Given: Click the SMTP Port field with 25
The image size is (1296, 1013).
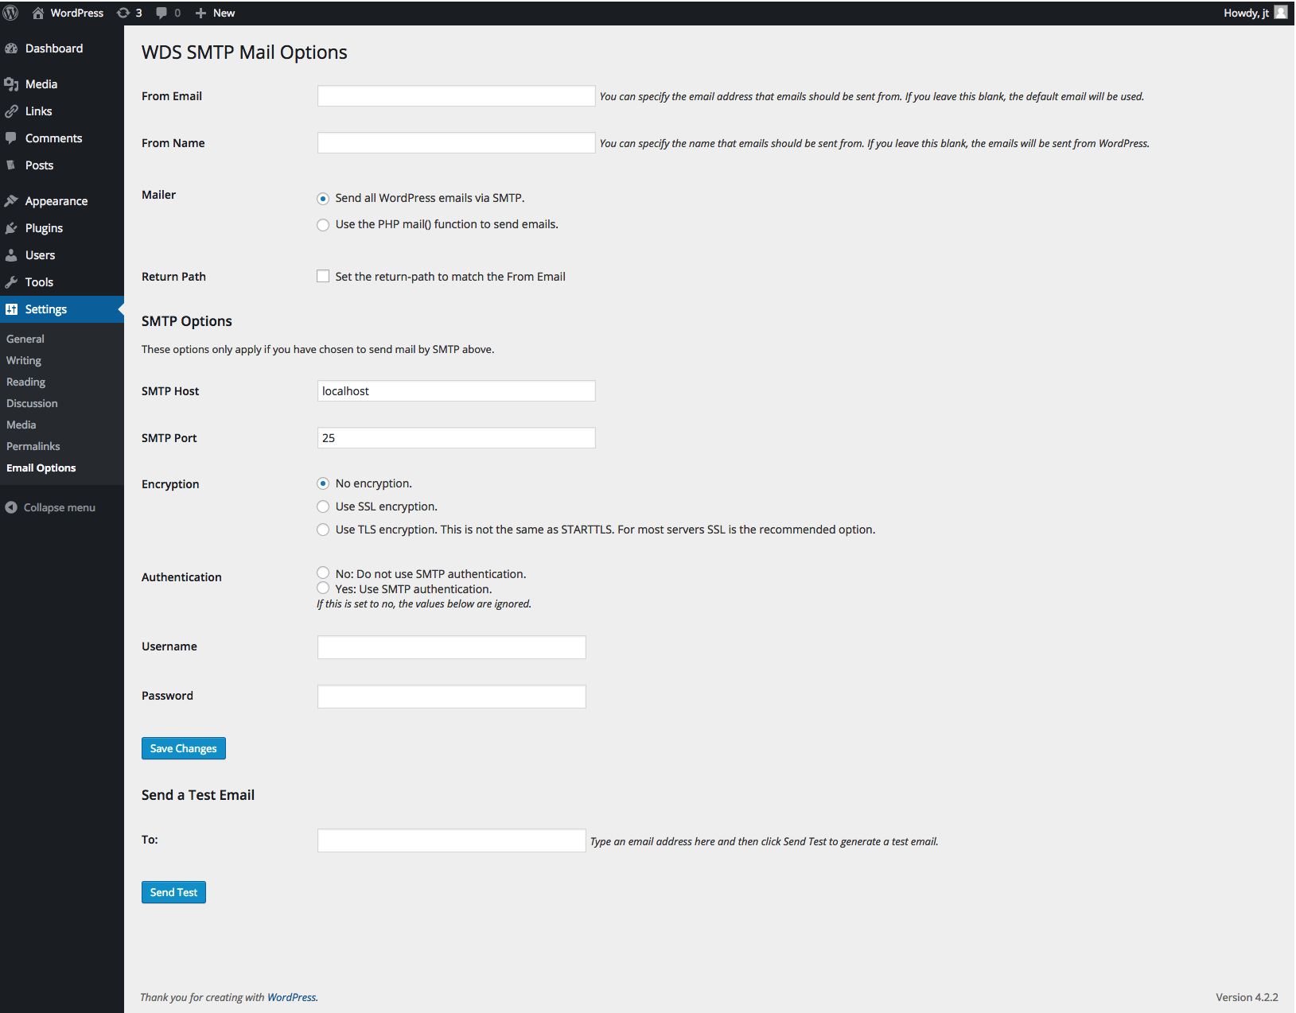Looking at the screenshot, I should click(x=457, y=437).
